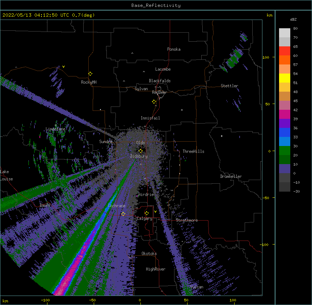Click the yellow V marker east of Calgary
This screenshot has width=312, height=305.
coord(155,212)
